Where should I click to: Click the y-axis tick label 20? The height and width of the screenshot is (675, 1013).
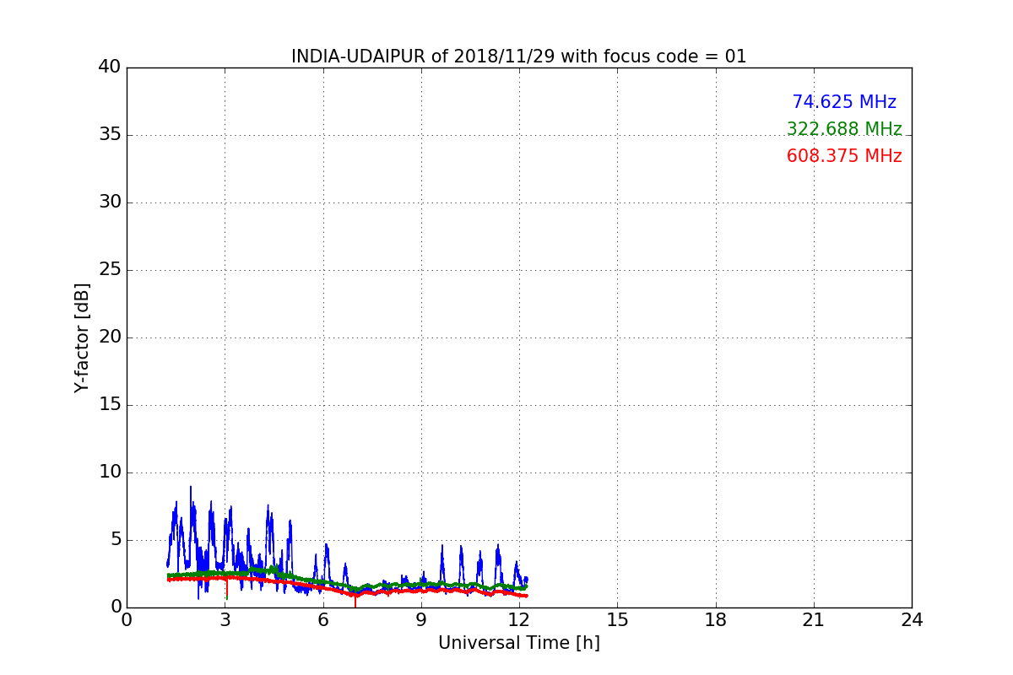[x=109, y=337]
